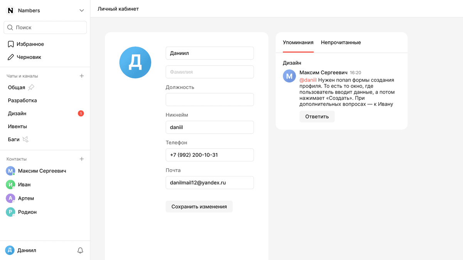
Task: Select the Упоминания tab
Action: coord(298,42)
